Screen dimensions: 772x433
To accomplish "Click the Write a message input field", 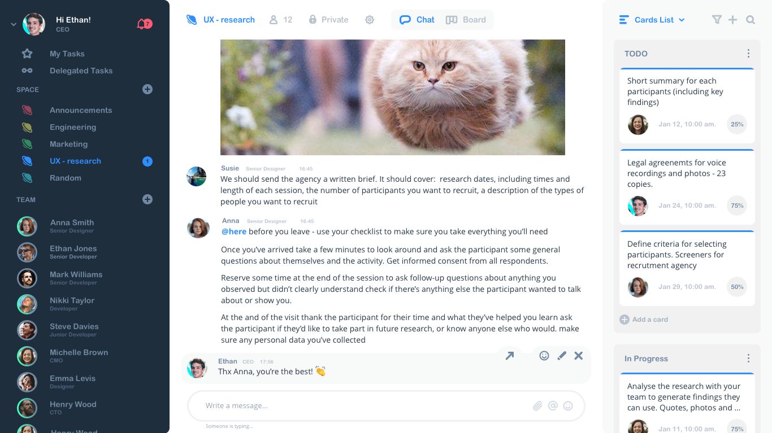I will click(x=339, y=405).
